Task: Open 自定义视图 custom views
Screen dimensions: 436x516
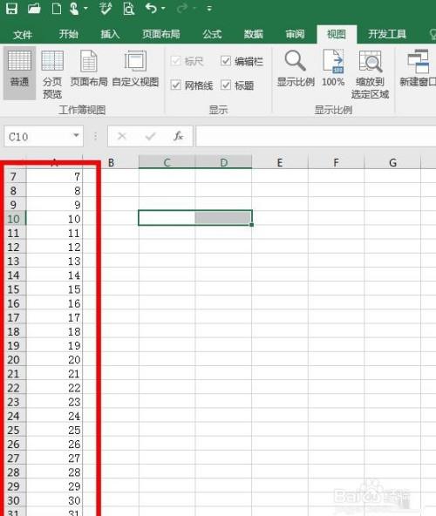Action: click(x=135, y=69)
